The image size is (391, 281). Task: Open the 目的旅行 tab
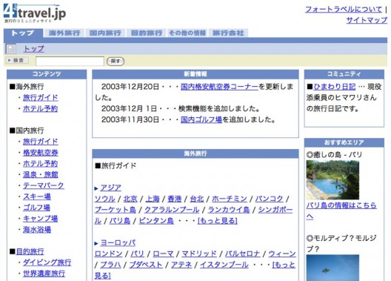pyautogui.click(x=147, y=33)
